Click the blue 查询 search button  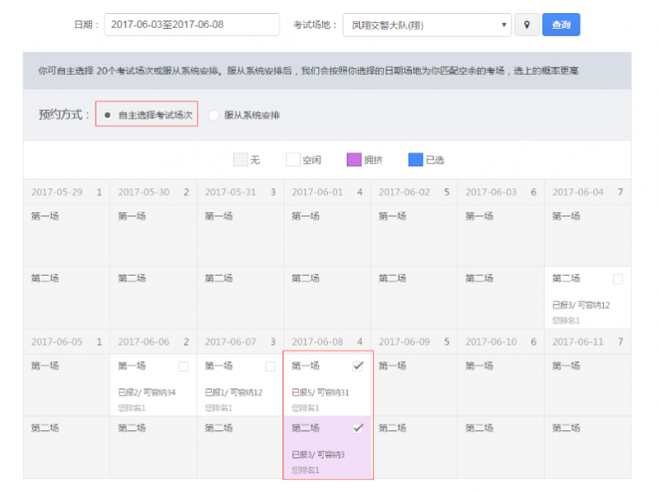point(561,25)
